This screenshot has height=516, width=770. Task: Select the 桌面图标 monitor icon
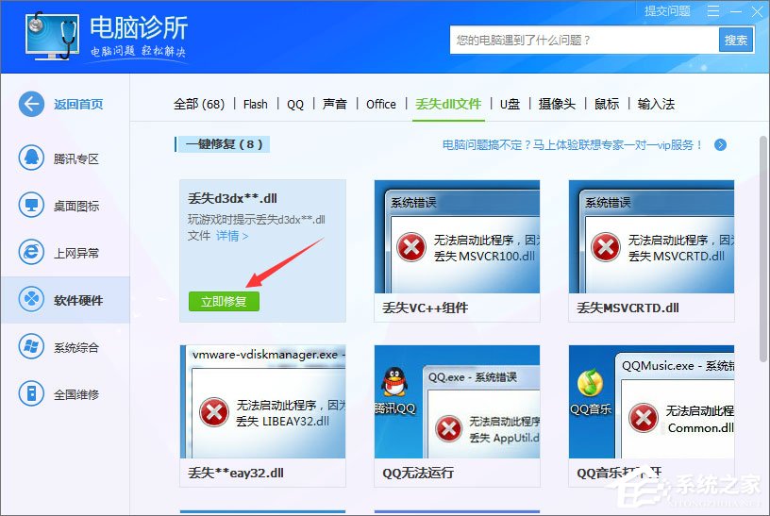[x=32, y=206]
